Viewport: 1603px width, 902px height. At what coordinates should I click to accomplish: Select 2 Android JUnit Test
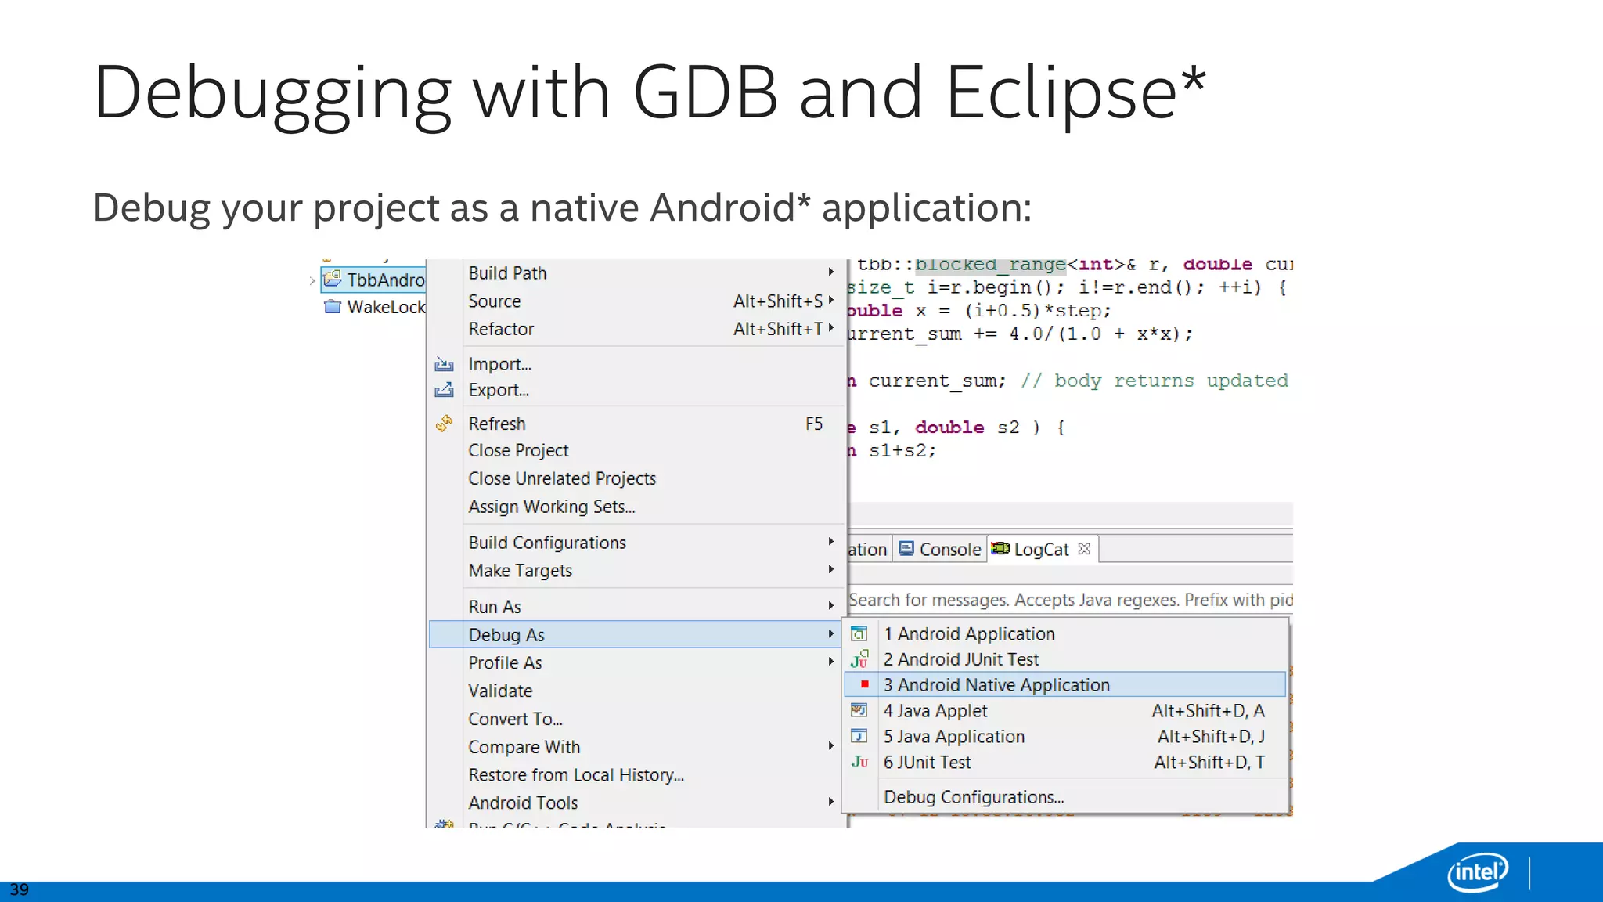tap(1065, 659)
